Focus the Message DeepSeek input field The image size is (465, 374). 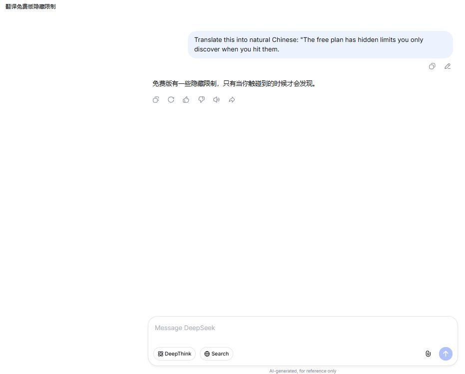303,328
